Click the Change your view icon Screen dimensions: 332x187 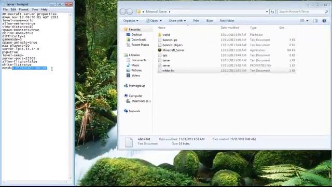(302, 21)
